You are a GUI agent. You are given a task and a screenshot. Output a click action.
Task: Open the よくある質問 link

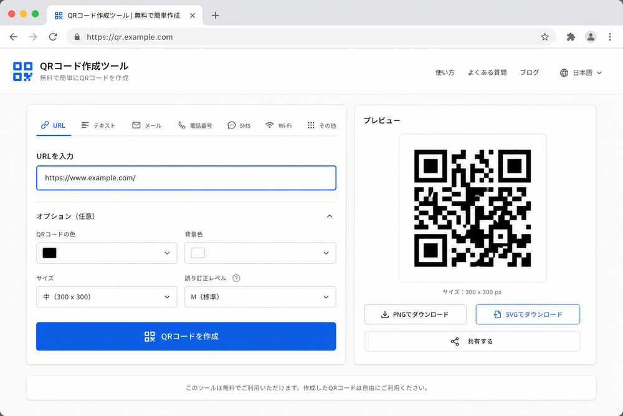[x=487, y=72]
